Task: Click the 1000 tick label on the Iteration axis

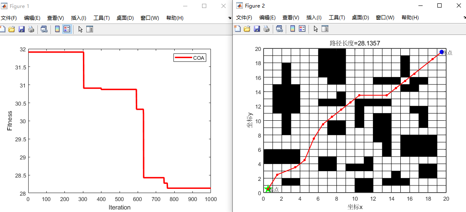Action: (210, 199)
